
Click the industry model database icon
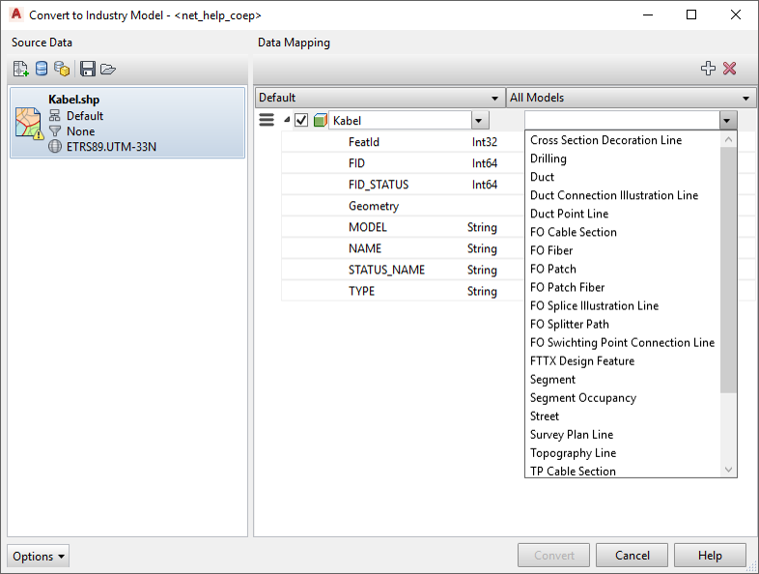click(62, 69)
